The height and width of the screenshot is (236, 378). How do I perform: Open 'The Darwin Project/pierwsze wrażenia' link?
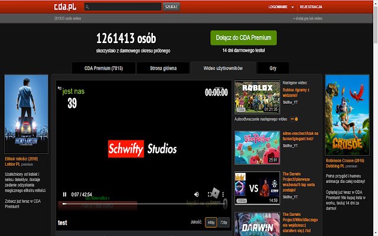point(299,182)
